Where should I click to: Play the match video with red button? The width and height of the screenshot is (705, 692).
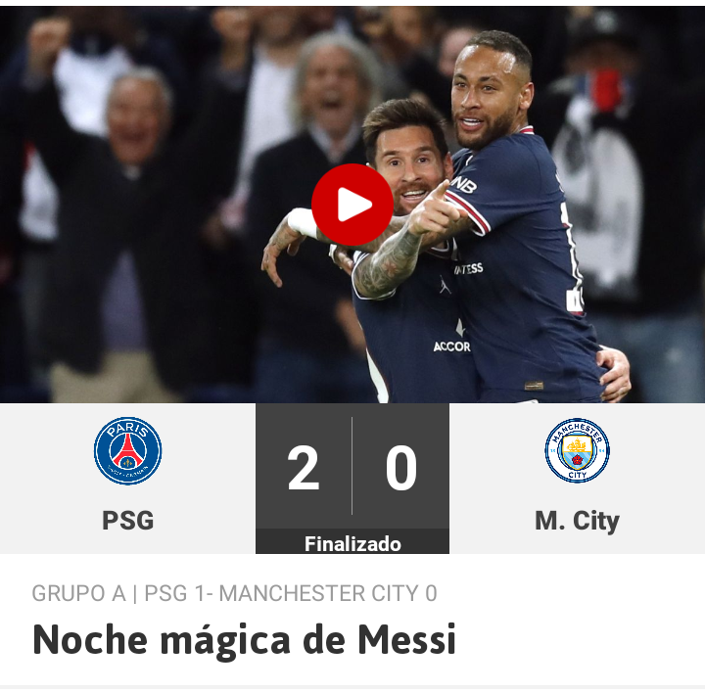(x=352, y=205)
